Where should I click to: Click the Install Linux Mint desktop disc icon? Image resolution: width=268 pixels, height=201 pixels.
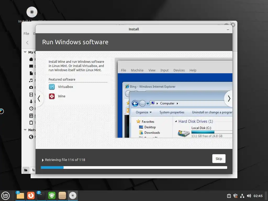click(32, 12)
